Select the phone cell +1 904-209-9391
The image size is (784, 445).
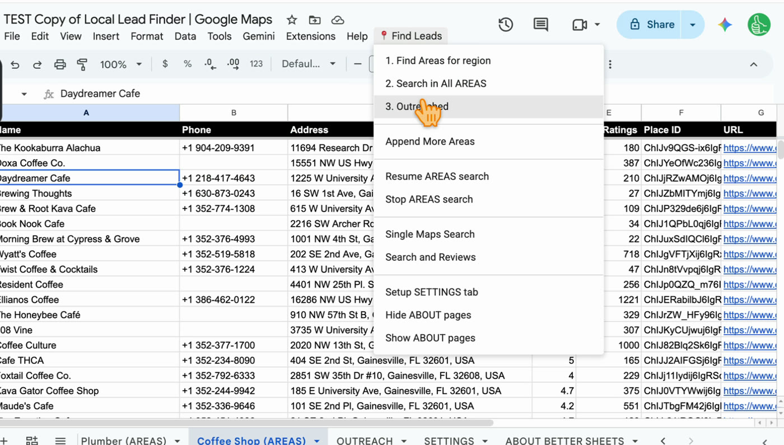tap(234, 148)
